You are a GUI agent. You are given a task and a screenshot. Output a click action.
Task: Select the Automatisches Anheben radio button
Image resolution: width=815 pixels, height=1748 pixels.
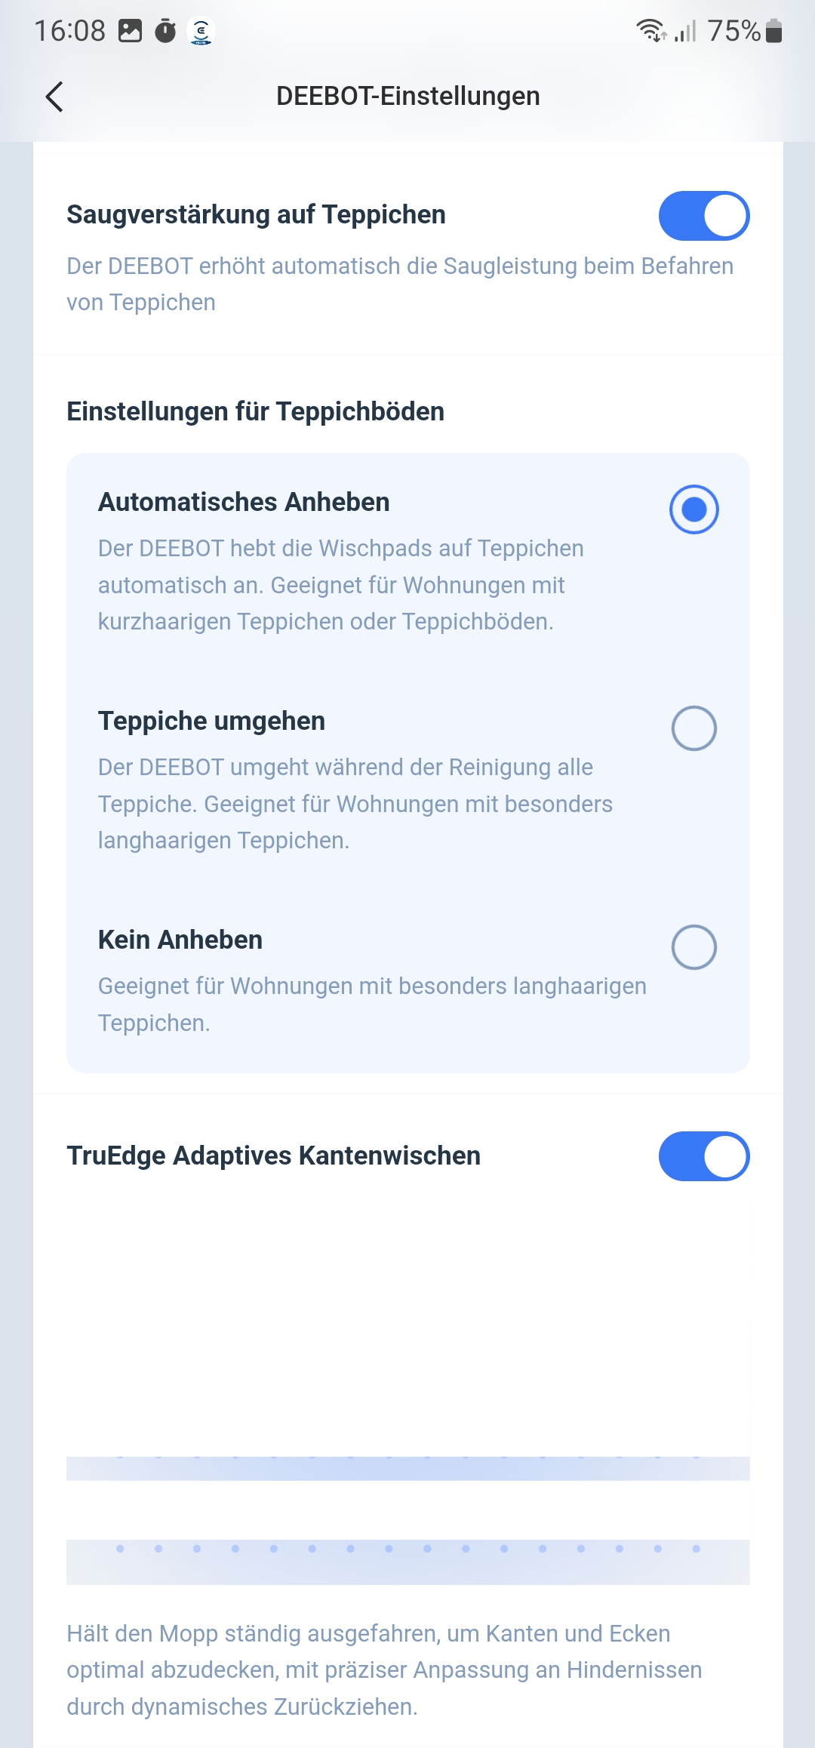(x=694, y=509)
